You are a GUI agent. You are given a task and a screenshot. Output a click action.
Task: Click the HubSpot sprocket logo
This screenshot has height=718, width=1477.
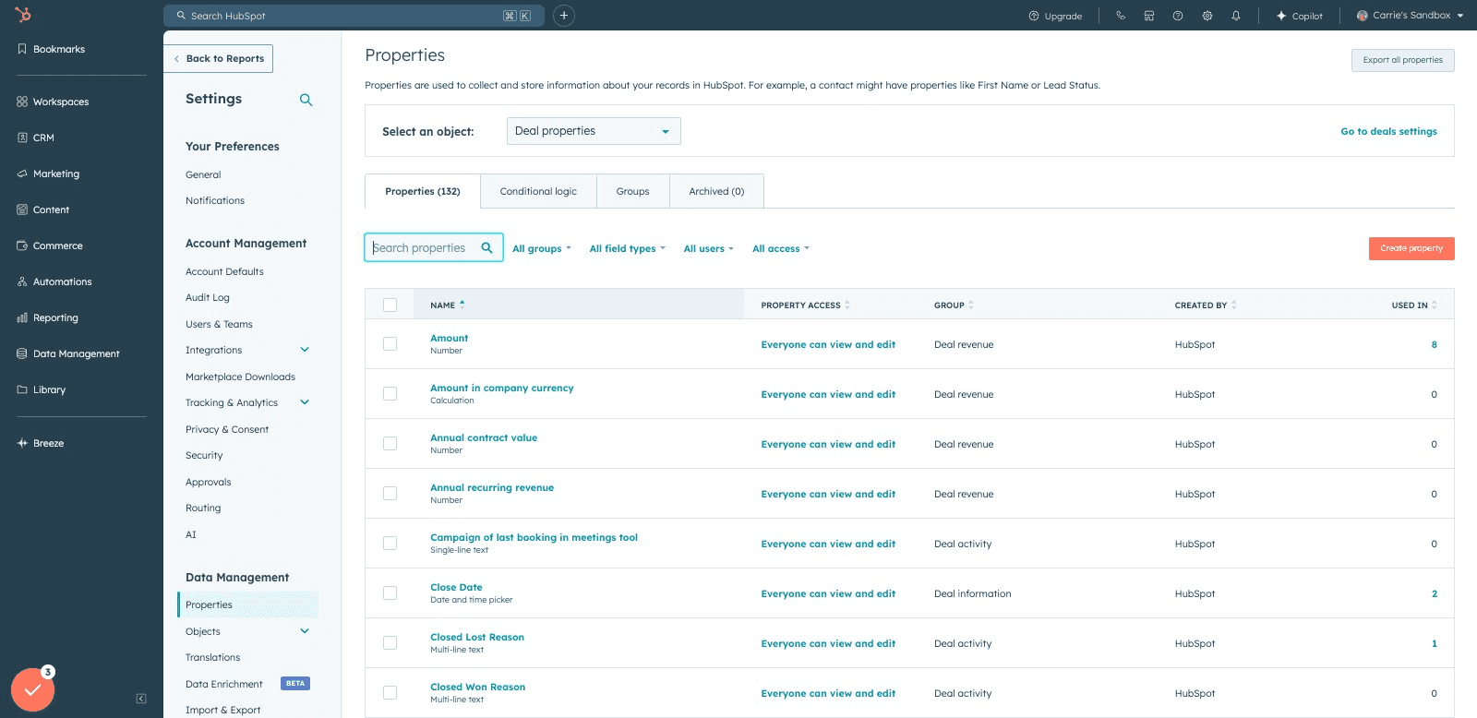click(x=23, y=14)
